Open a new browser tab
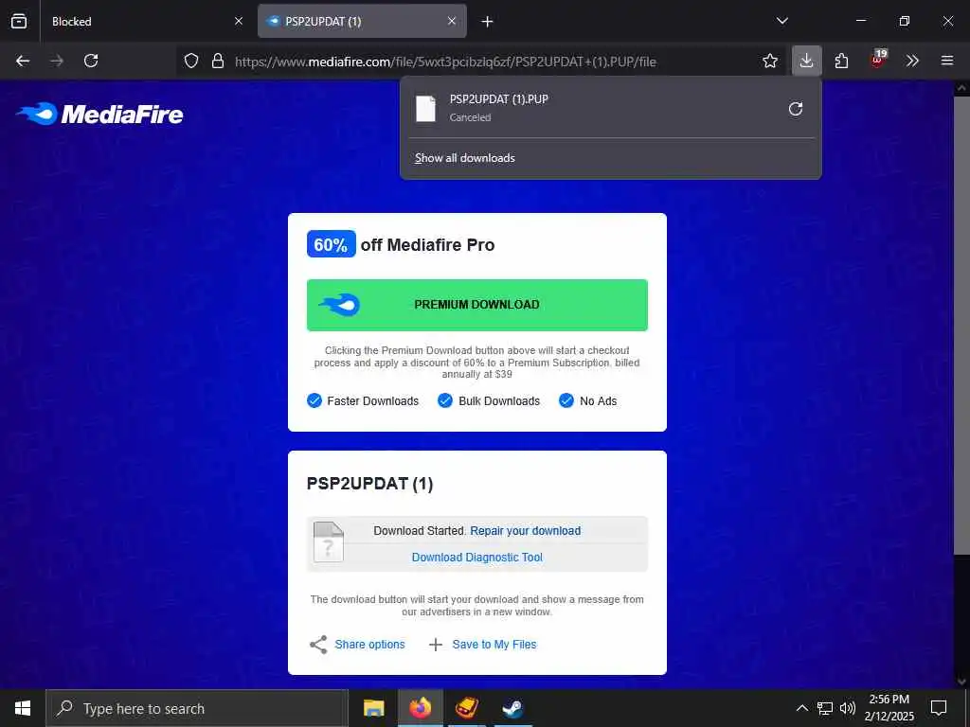Image resolution: width=970 pixels, height=727 pixels. click(488, 21)
